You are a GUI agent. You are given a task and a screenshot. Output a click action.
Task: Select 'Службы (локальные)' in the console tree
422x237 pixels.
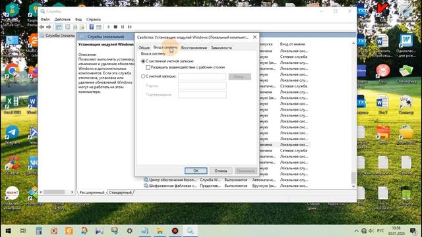[57, 36]
